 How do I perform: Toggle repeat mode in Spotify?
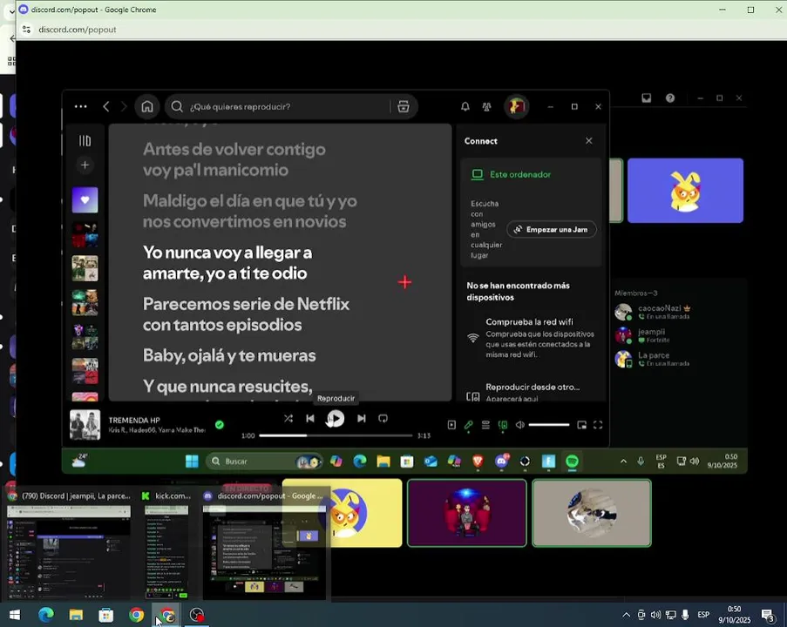pos(383,418)
